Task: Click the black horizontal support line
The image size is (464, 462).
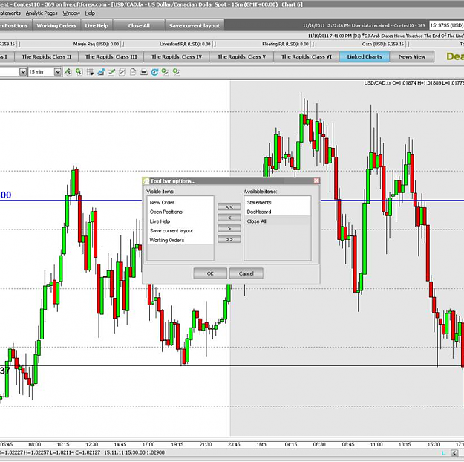Action: tap(232, 366)
